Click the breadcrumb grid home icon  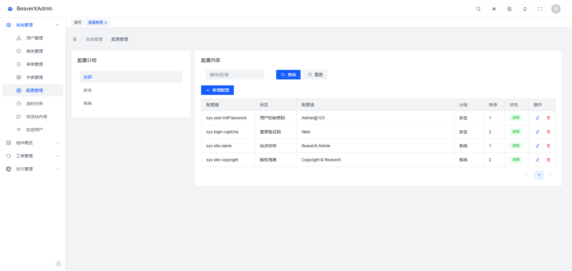(x=75, y=39)
